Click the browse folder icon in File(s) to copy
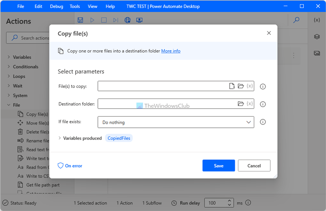326x211 pixels. point(241,86)
